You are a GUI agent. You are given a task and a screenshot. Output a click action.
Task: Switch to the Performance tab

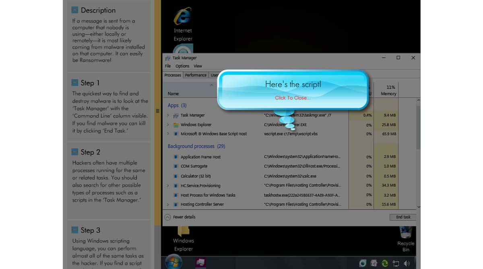pyautogui.click(x=196, y=75)
